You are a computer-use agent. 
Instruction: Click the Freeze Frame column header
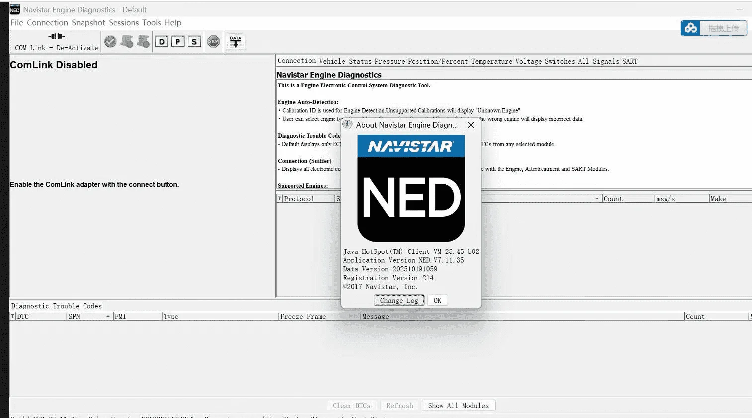pos(303,316)
